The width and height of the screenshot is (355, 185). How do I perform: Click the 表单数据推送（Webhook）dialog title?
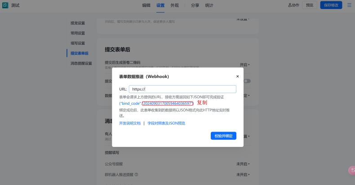pyautogui.click(x=144, y=77)
